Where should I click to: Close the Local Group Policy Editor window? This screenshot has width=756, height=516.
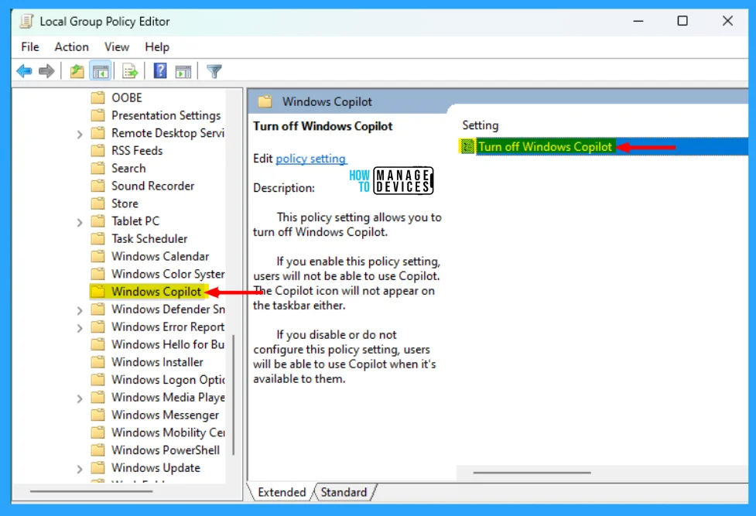[x=727, y=21]
